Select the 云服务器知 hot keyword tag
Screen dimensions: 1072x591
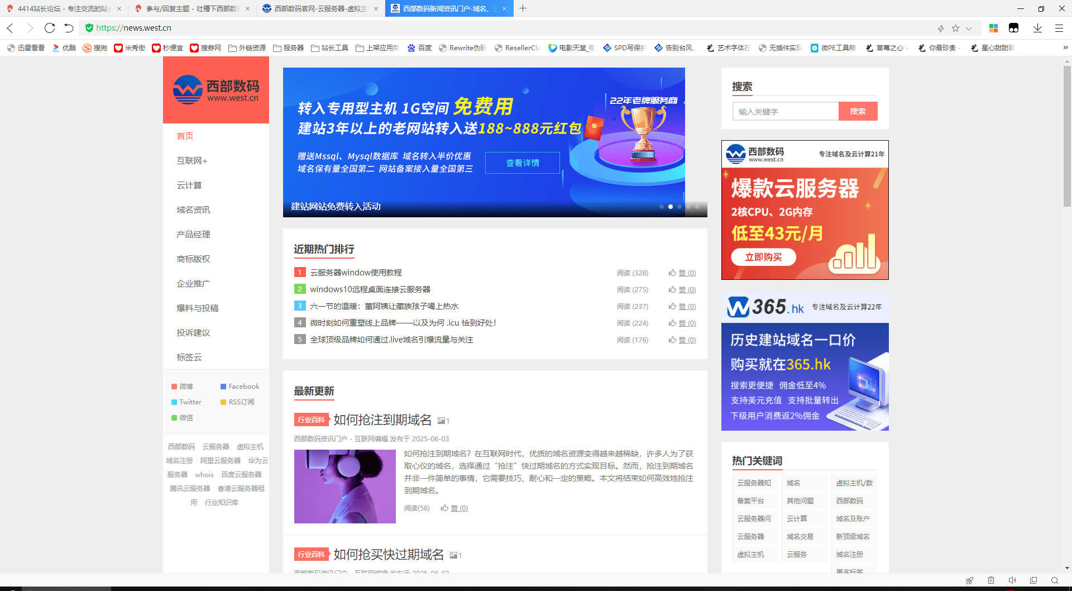point(754,483)
